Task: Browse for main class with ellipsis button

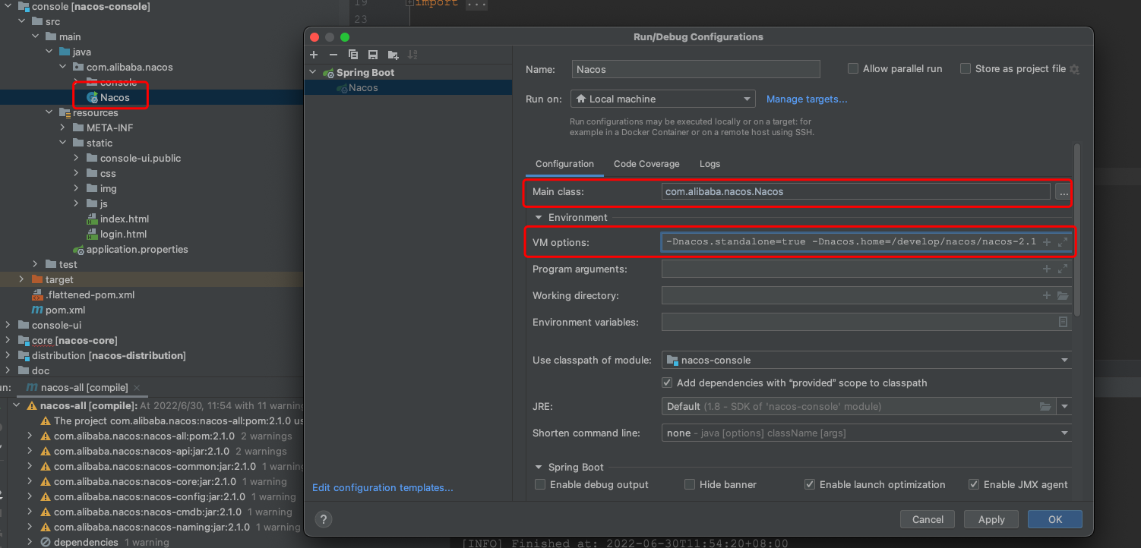Action: coord(1064,192)
